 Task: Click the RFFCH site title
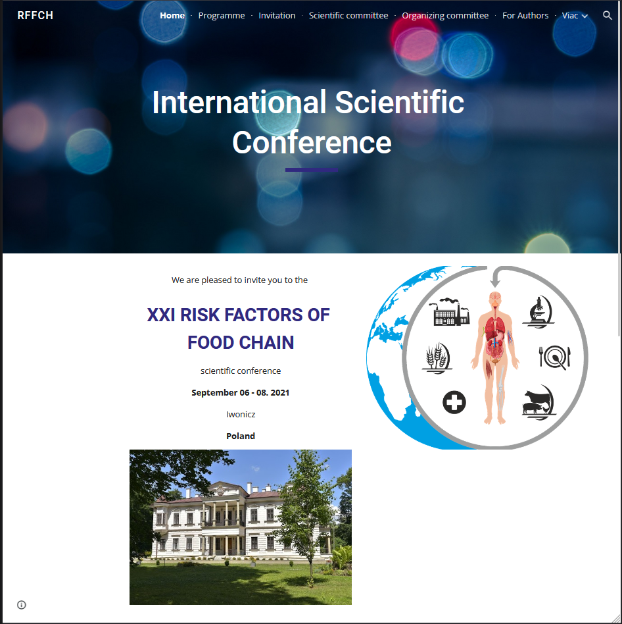[36, 16]
